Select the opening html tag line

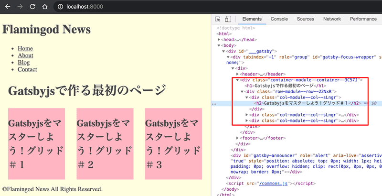point(224,33)
